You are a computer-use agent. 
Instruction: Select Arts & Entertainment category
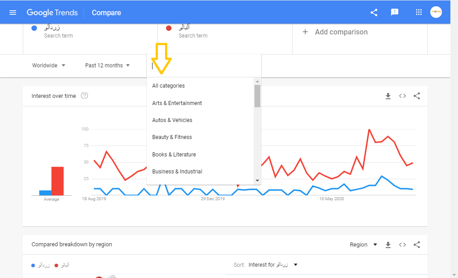point(177,103)
